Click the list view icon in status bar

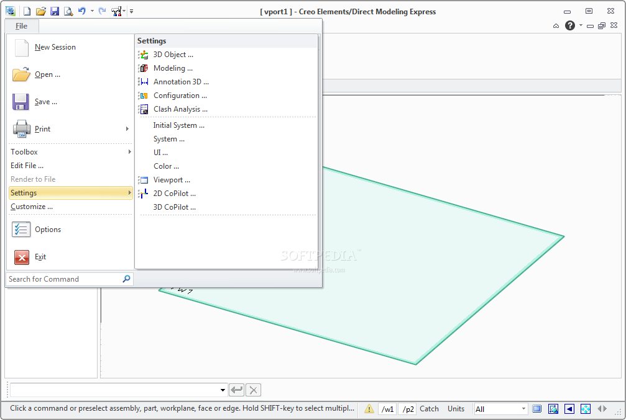[537, 409]
